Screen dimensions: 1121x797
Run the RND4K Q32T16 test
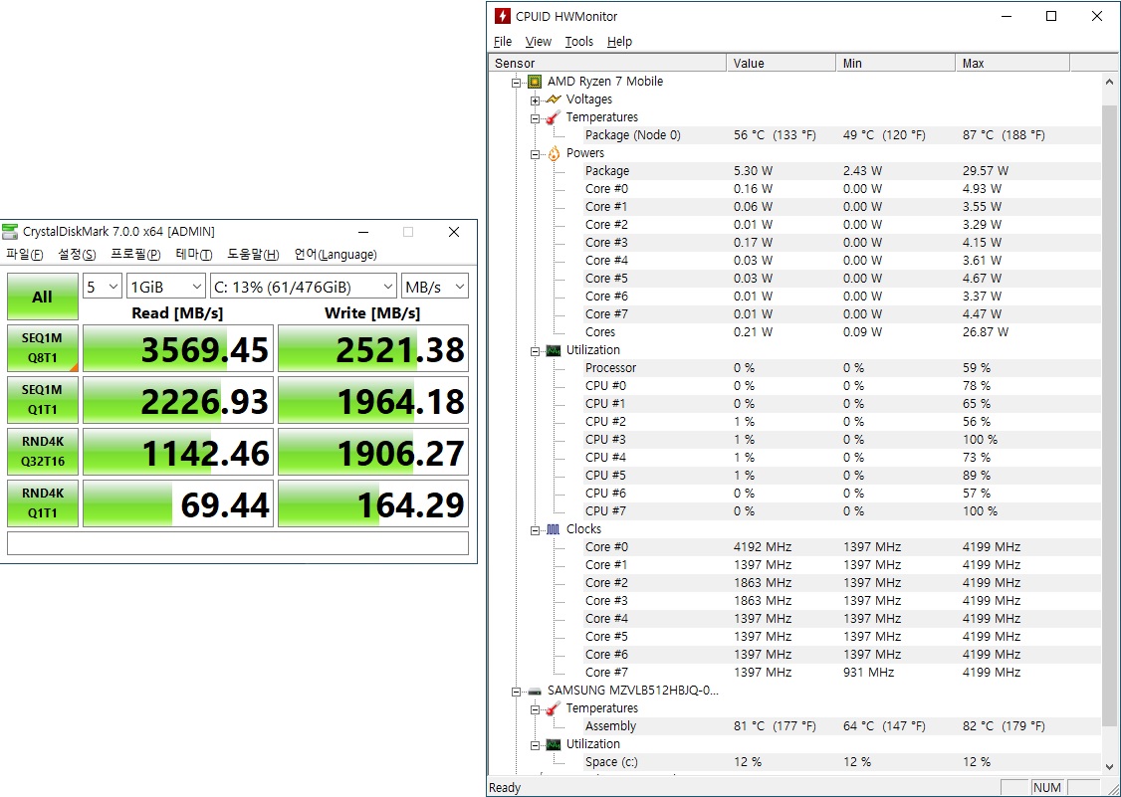coord(42,452)
